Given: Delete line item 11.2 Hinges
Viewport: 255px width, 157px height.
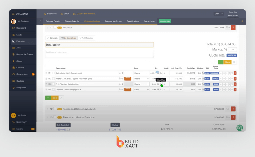Looking at the screenshot, I should (235, 79).
